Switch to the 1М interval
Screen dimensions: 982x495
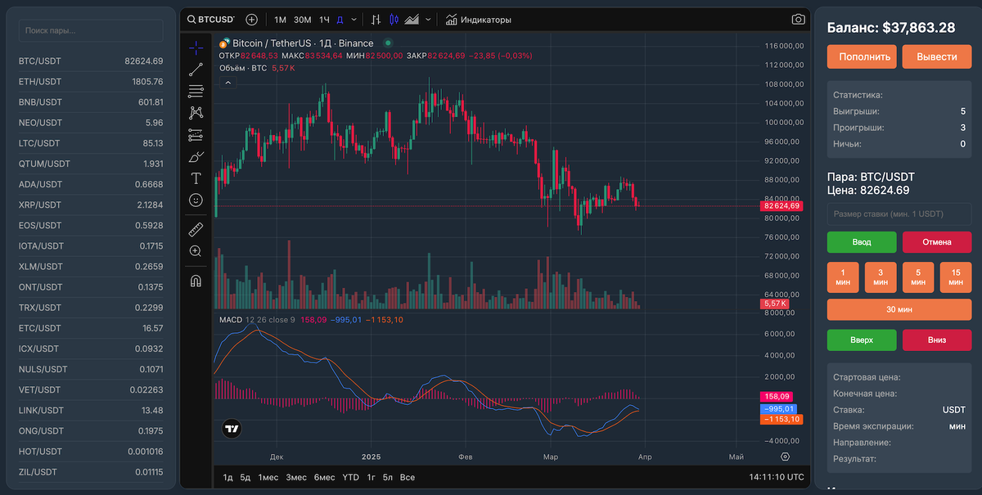pyautogui.click(x=280, y=19)
